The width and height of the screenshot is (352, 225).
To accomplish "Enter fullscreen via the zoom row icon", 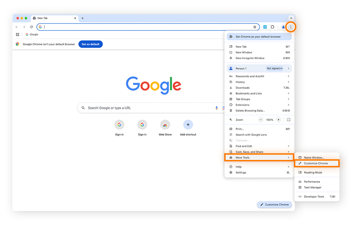I will pyautogui.click(x=289, y=120).
